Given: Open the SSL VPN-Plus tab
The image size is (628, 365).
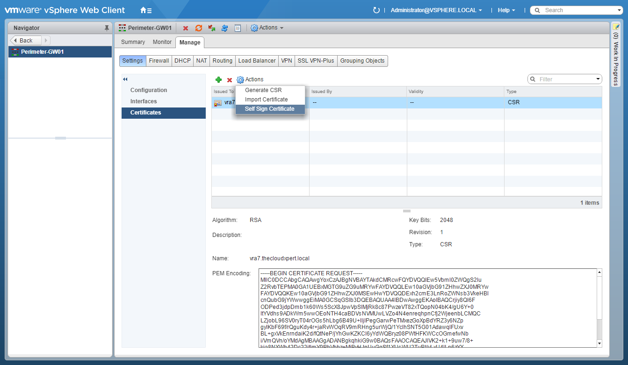Looking at the screenshot, I should coord(316,61).
